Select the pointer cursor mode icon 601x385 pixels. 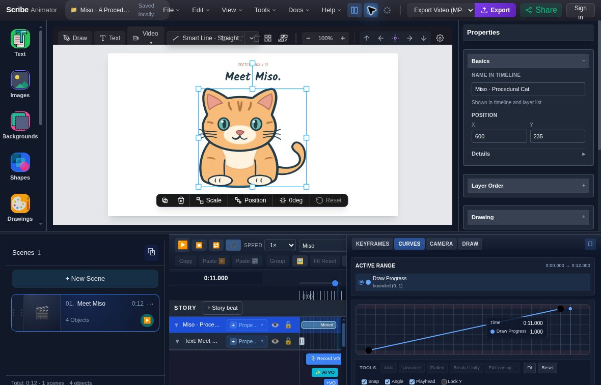pos(371,10)
